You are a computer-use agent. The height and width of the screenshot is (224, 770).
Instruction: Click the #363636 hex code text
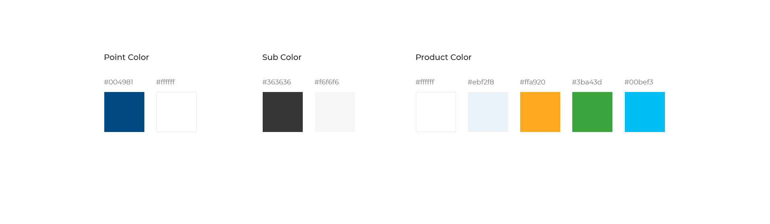(277, 82)
